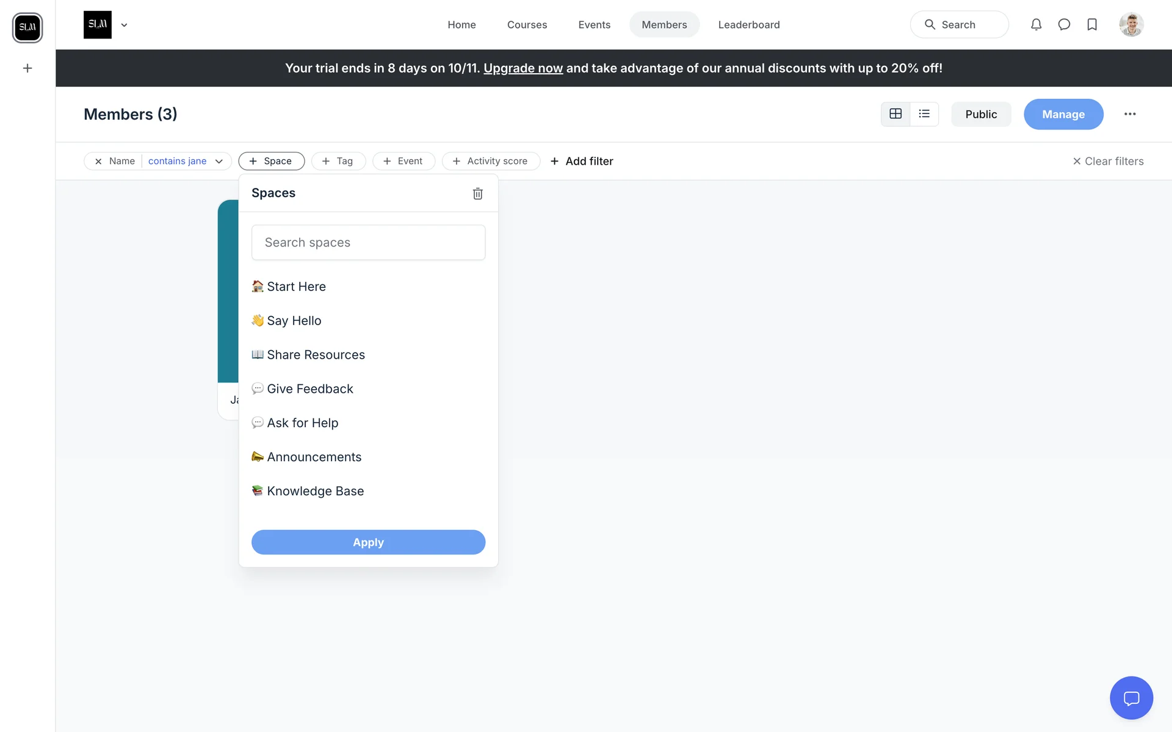Switch to list view of members
This screenshot has height=732, width=1172.
(924, 114)
